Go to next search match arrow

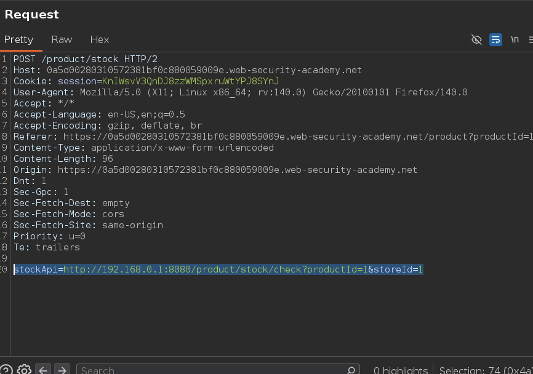click(x=62, y=370)
